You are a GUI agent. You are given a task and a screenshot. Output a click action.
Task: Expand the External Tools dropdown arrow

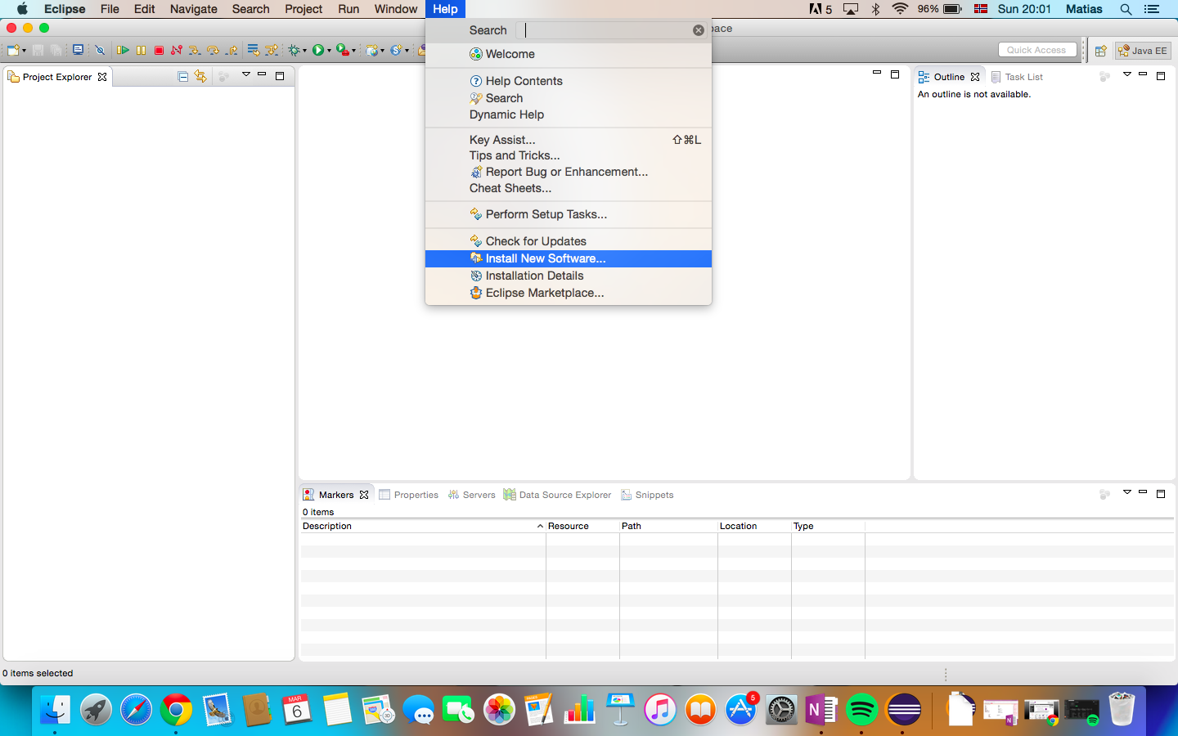coord(353,51)
